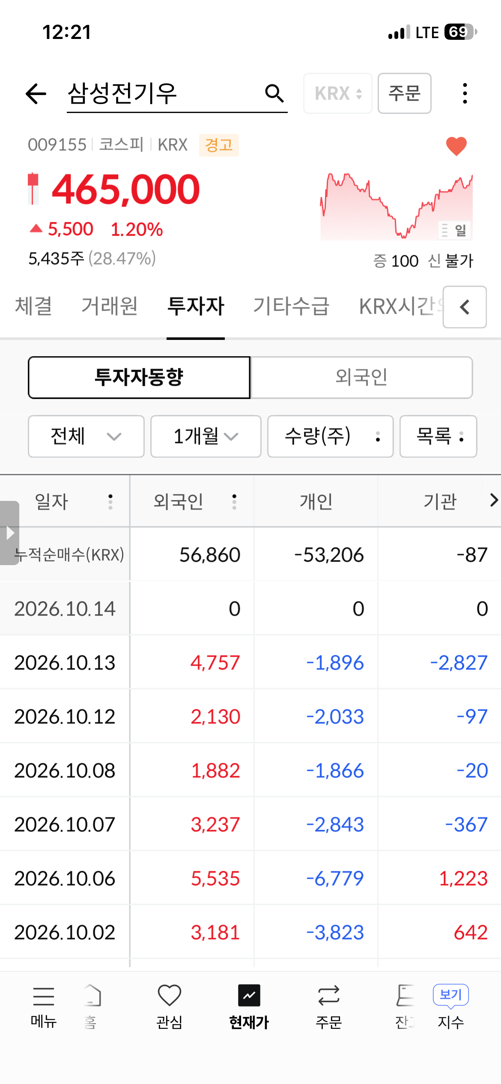Tap the 목록 view button
Screen dimensions: 501x1084
tap(438, 436)
